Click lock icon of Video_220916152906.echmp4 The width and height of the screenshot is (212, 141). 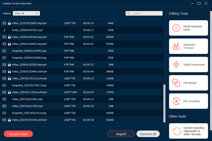pos(9,71)
